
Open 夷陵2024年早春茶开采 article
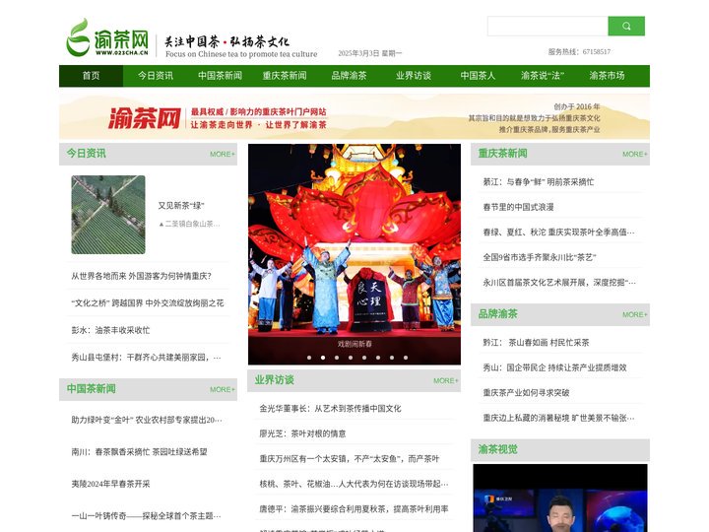[x=110, y=484]
